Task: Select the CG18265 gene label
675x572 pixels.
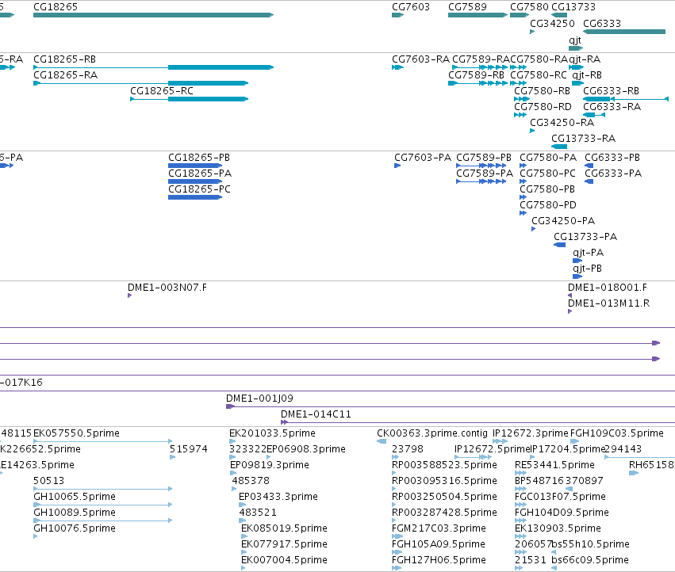Action: 56,7
